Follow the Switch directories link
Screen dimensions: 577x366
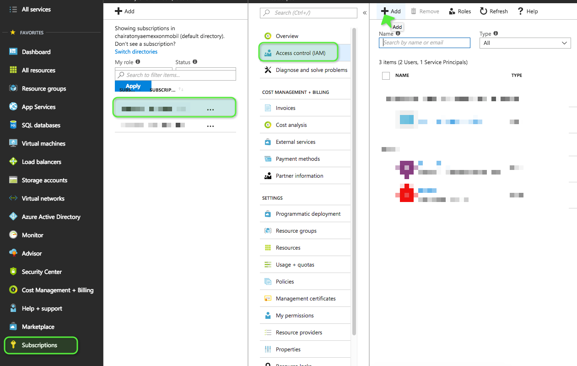tap(136, 52)
